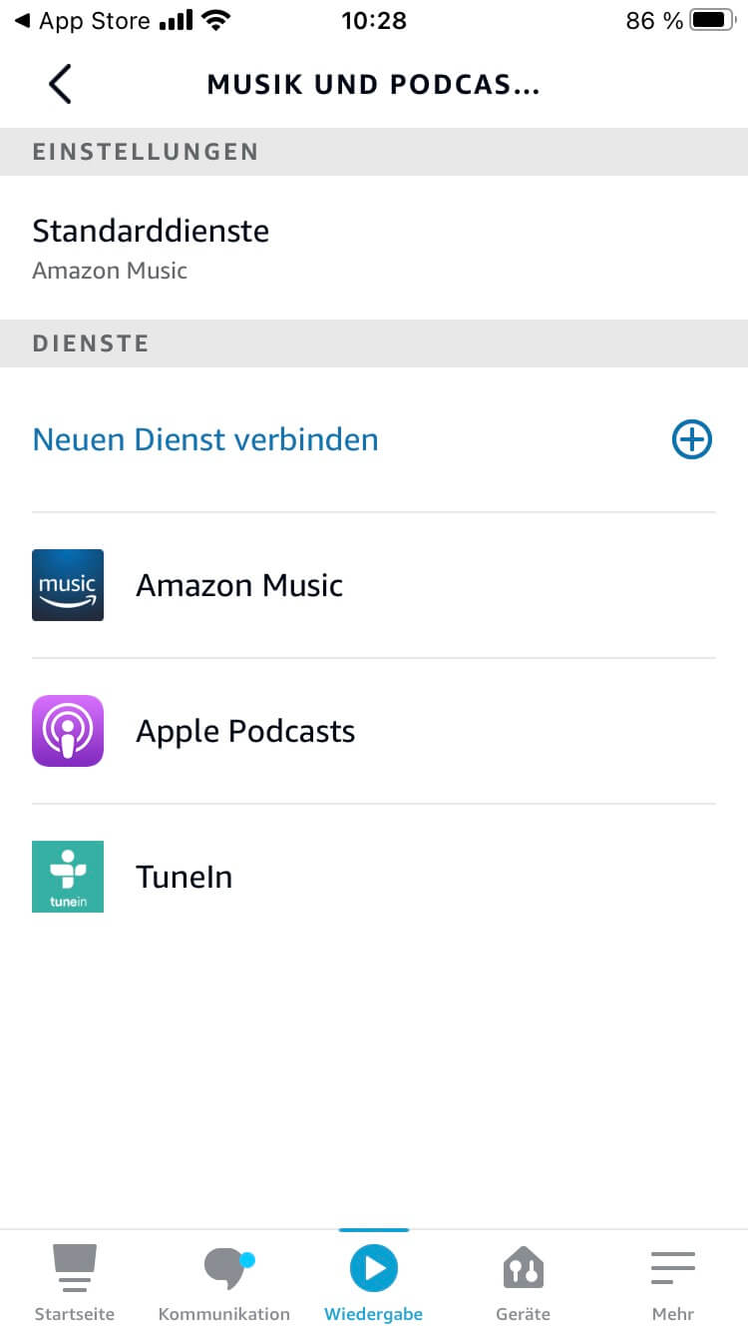Open Standarddienste settings row
Viewport: 748px width, 1332px height.
(x=151, y=232)
